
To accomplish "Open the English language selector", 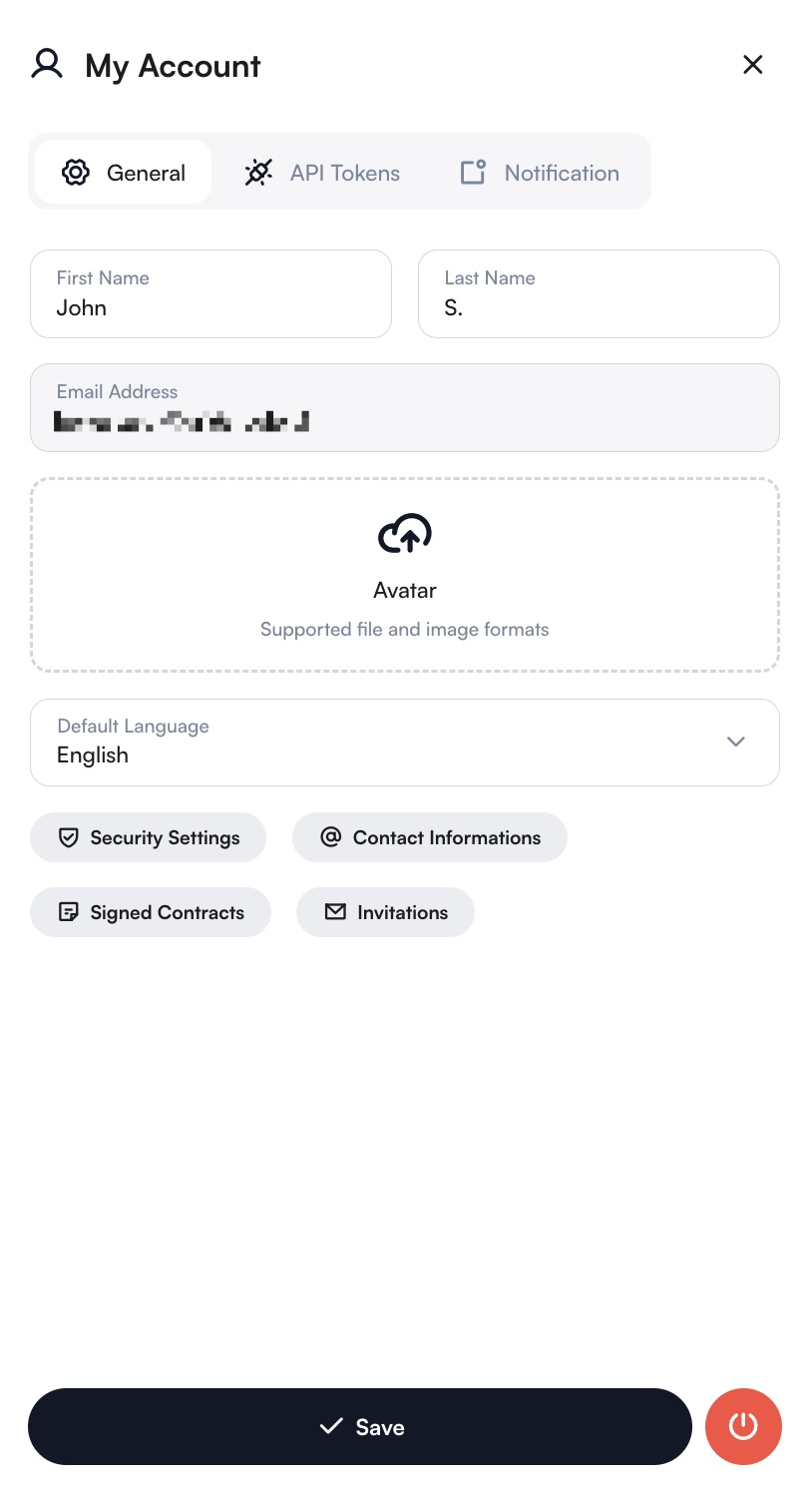I will tap(405, 743).
